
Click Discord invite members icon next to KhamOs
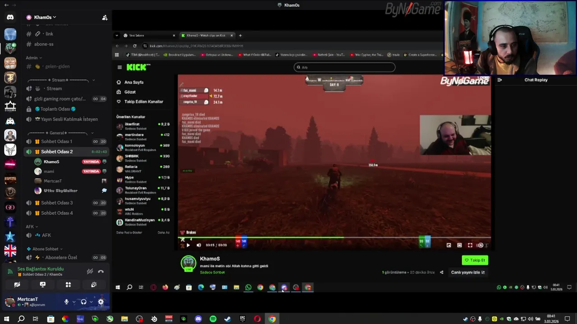tap(105, 18)
